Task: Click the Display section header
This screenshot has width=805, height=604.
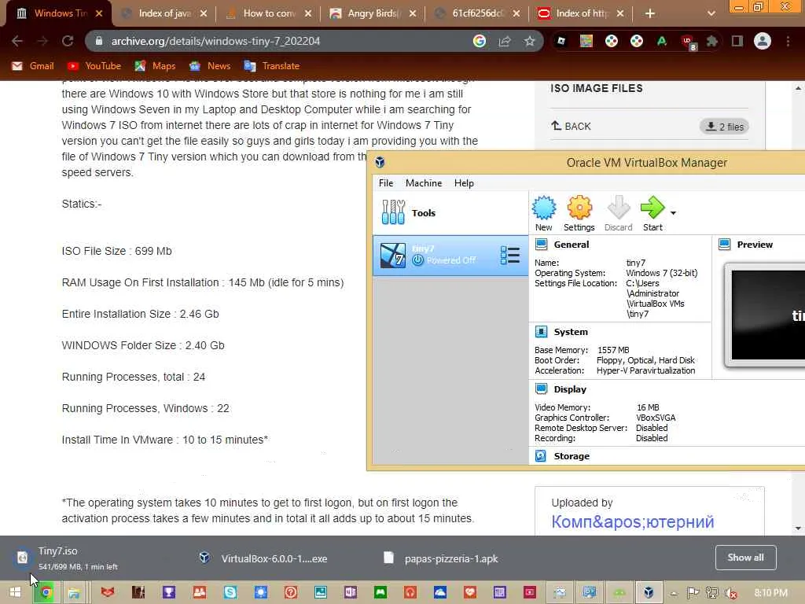Action: click(x=569, y=389)
